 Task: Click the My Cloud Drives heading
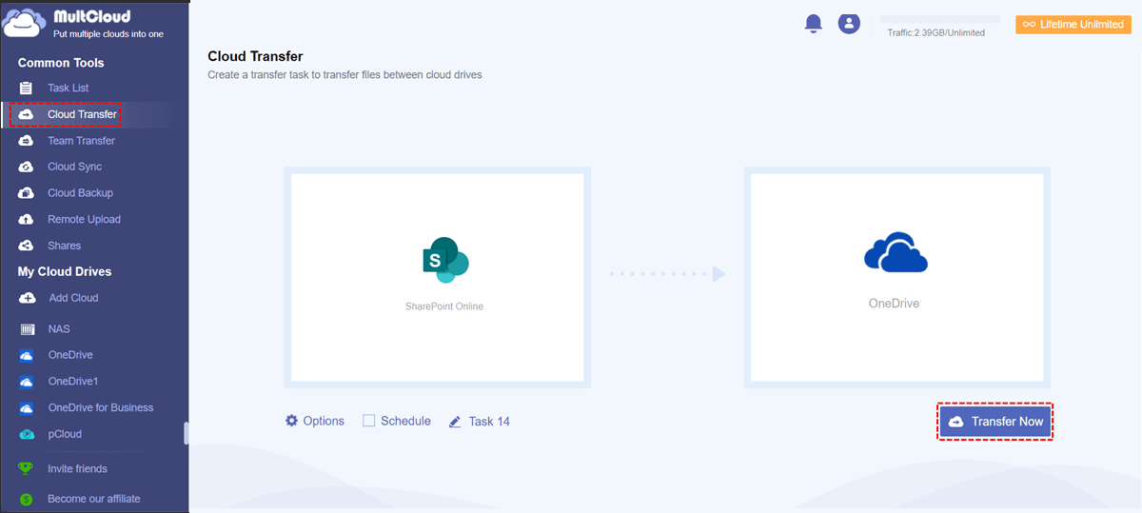click(x=65, y=271)
